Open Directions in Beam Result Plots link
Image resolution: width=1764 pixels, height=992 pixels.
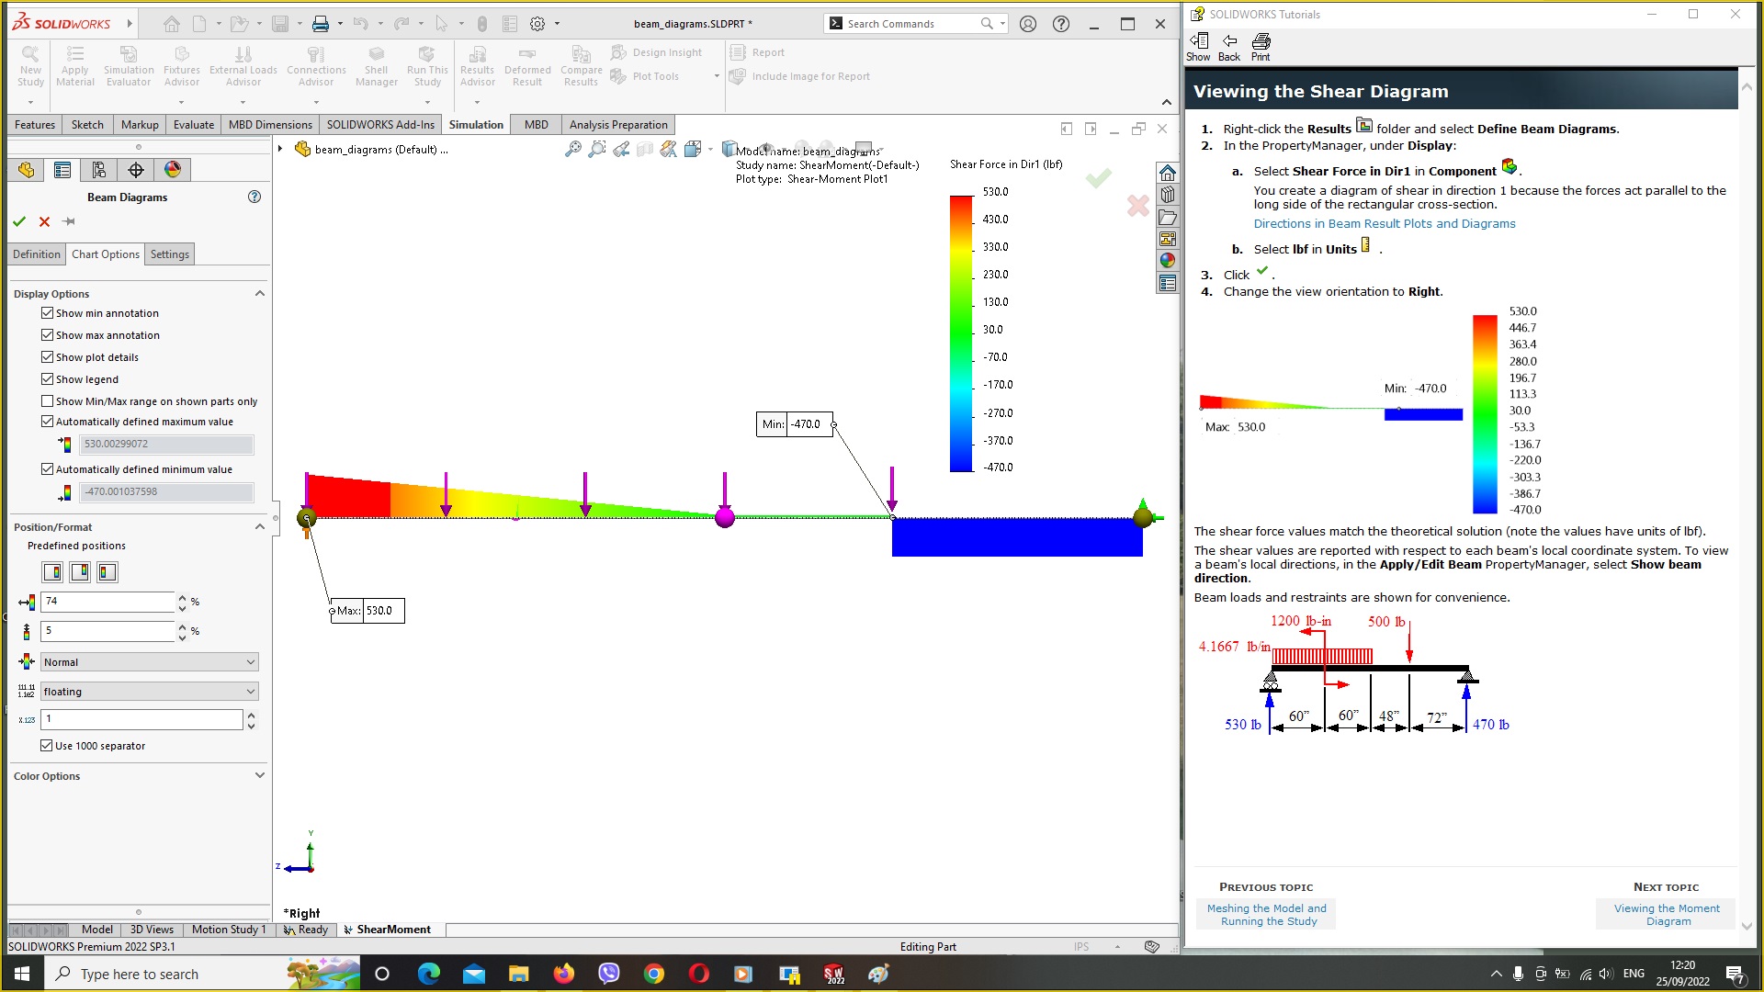(1384, 224)
